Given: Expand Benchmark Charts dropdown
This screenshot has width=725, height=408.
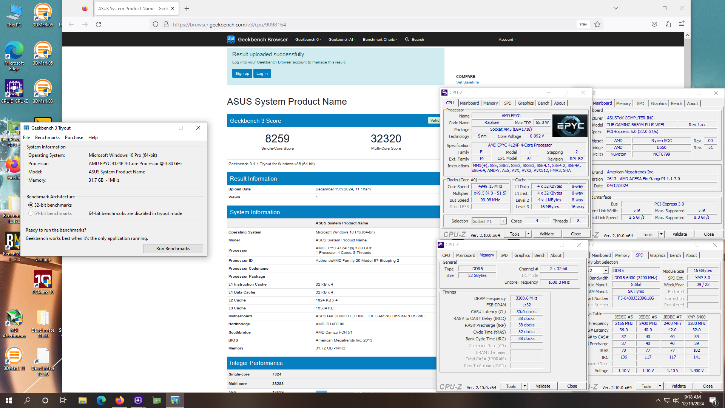Looking at the screenshot, I should (380, 39).
